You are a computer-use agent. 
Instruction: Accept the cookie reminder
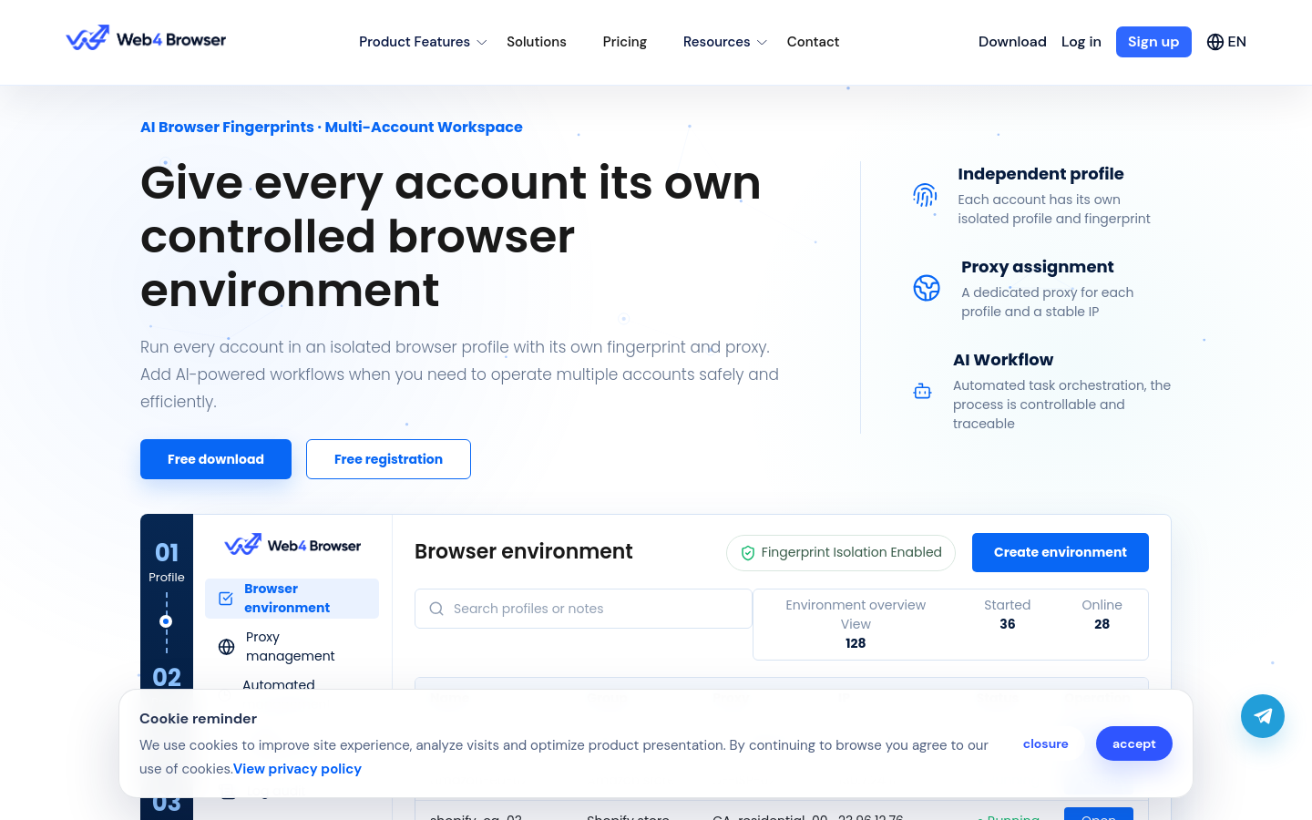point(1134,743)
